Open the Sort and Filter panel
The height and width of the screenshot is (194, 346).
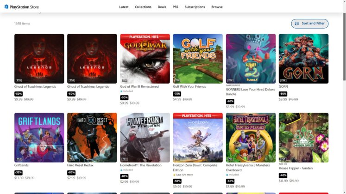pos(309,24)
